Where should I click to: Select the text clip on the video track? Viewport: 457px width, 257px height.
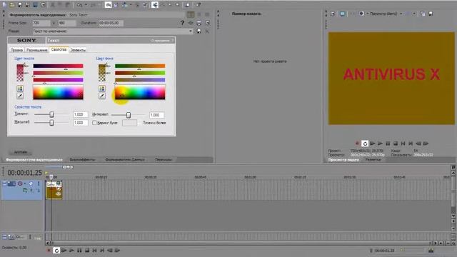click(54, 190)
